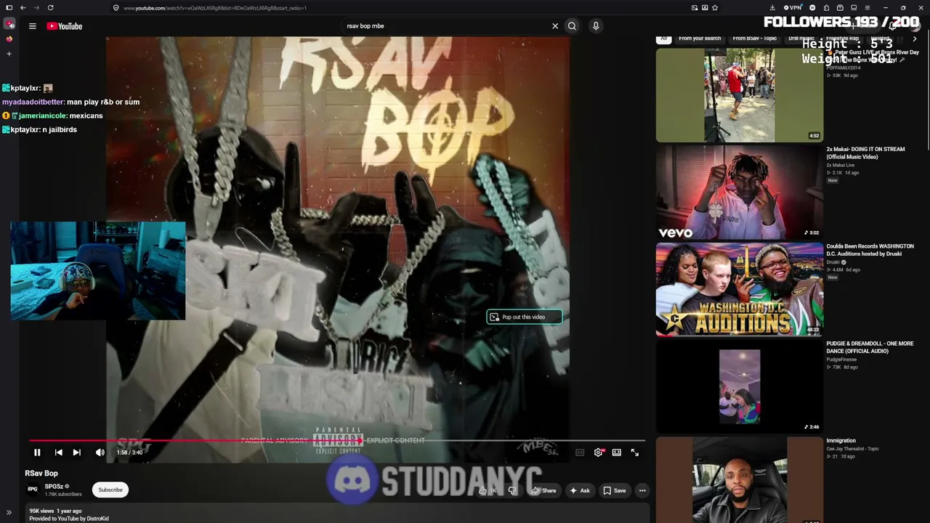Go back in the browser

(23, 8)
